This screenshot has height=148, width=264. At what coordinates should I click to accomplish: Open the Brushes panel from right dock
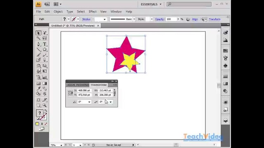tap(226, 58)
